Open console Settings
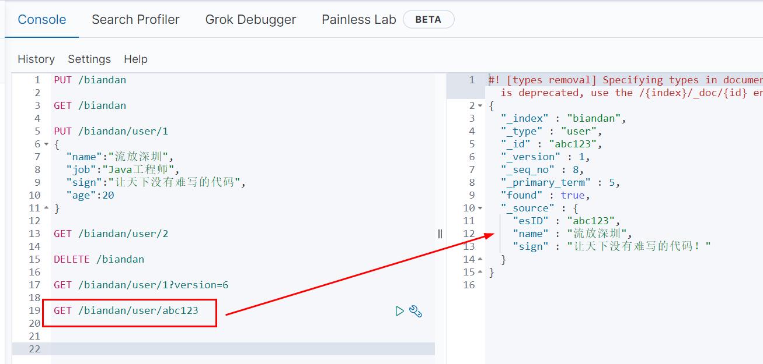 (89, 59)
